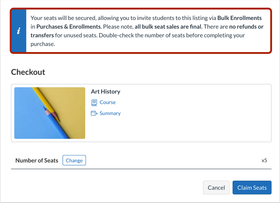Click the Summary export icon
Screen dimensions: 280x203
[94, 113]
